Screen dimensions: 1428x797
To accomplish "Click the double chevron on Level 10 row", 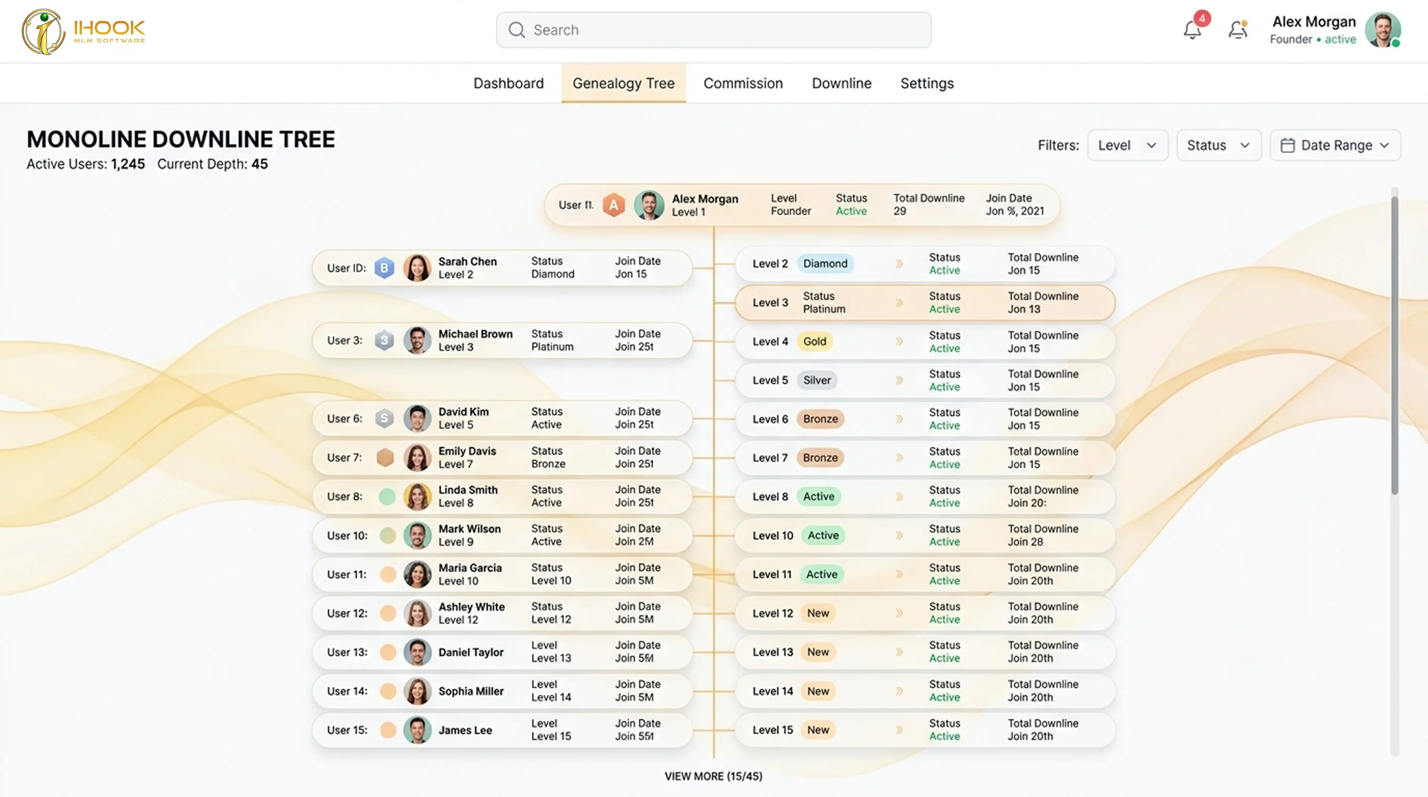I will pyautogui.click(x=899, y=535).
